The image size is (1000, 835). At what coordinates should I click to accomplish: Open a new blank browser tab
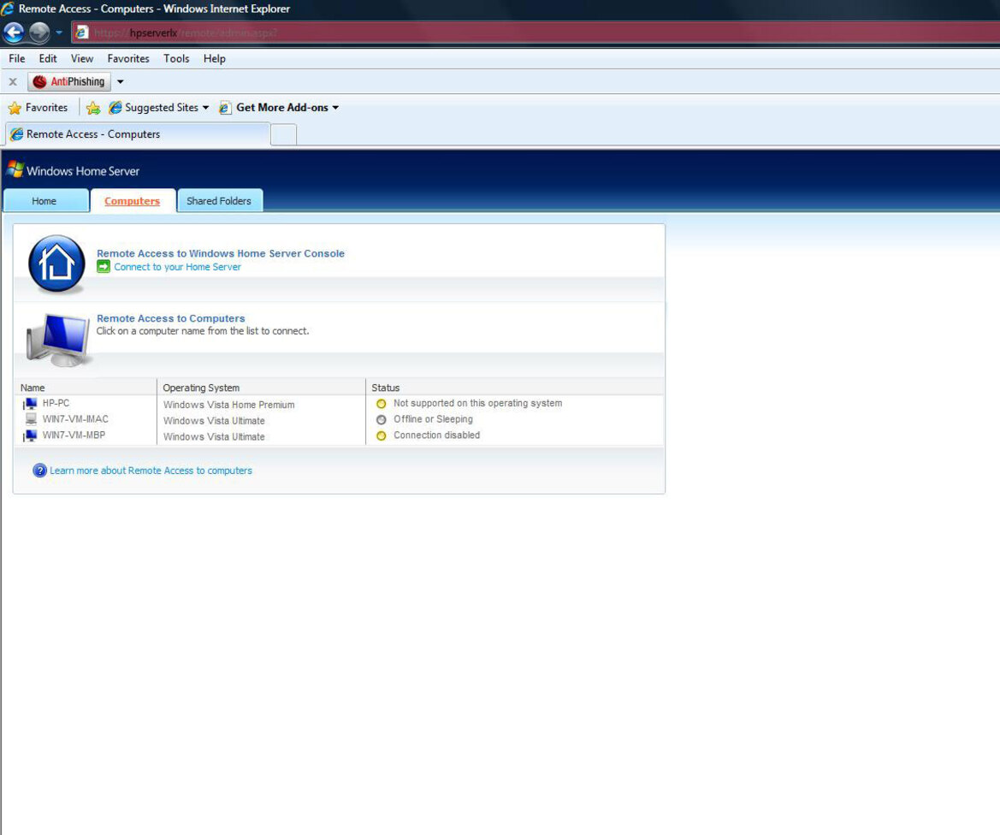pos(284,134)
